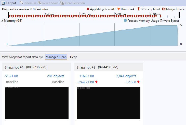Click the Baseline label under 51.91 KB

(12, 82)
